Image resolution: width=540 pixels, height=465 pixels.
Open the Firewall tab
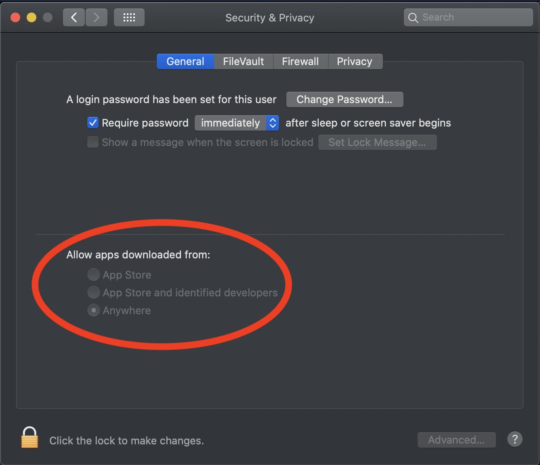point(300,61)
